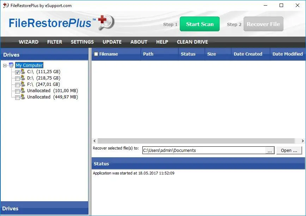Click the Status column header
Image resolution: width=306 pixels, height=216 pixels.
191,54
